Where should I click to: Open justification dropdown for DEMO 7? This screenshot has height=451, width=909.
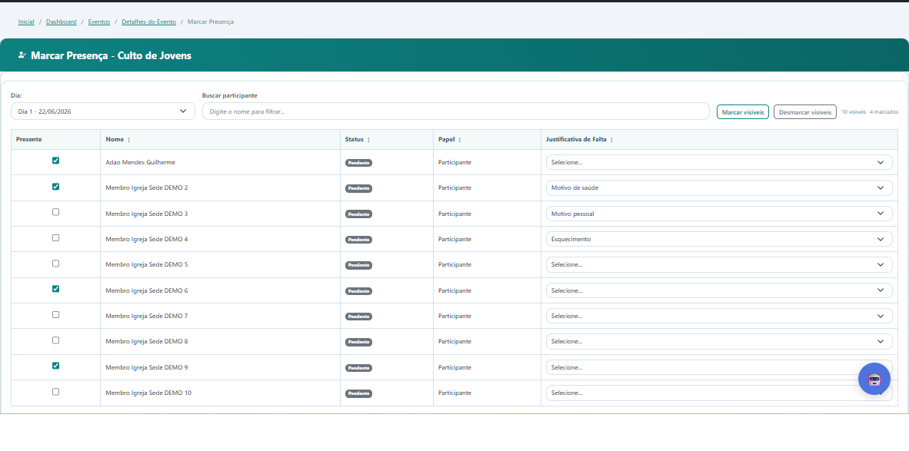[x=719, y=316]
